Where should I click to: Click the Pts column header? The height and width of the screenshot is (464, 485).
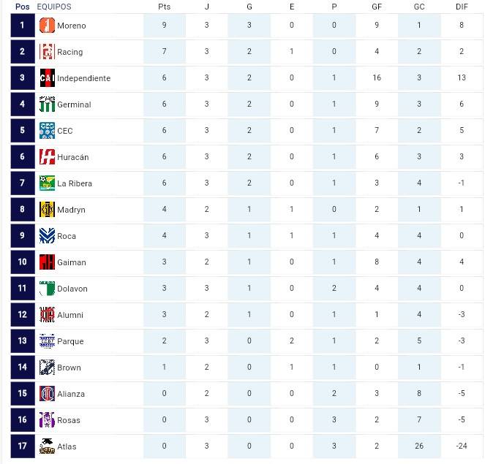pyautogui.click(x=165, y=7)
